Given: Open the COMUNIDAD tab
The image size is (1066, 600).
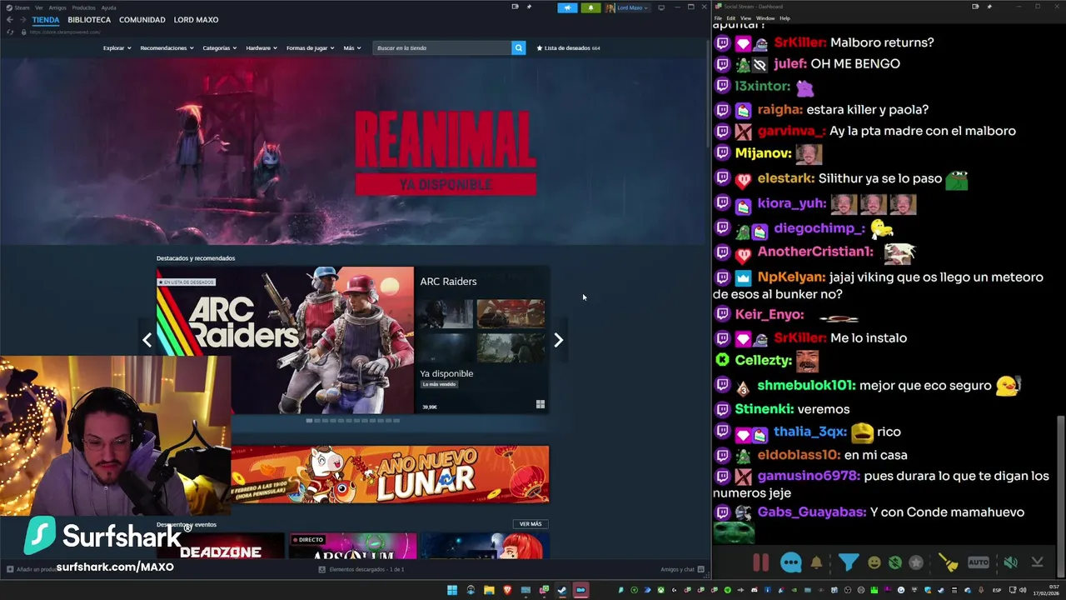Looking at the screenshot, I should click(x=142, y=19).
